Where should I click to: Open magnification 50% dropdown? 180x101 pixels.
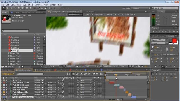(x=54, y=66)
